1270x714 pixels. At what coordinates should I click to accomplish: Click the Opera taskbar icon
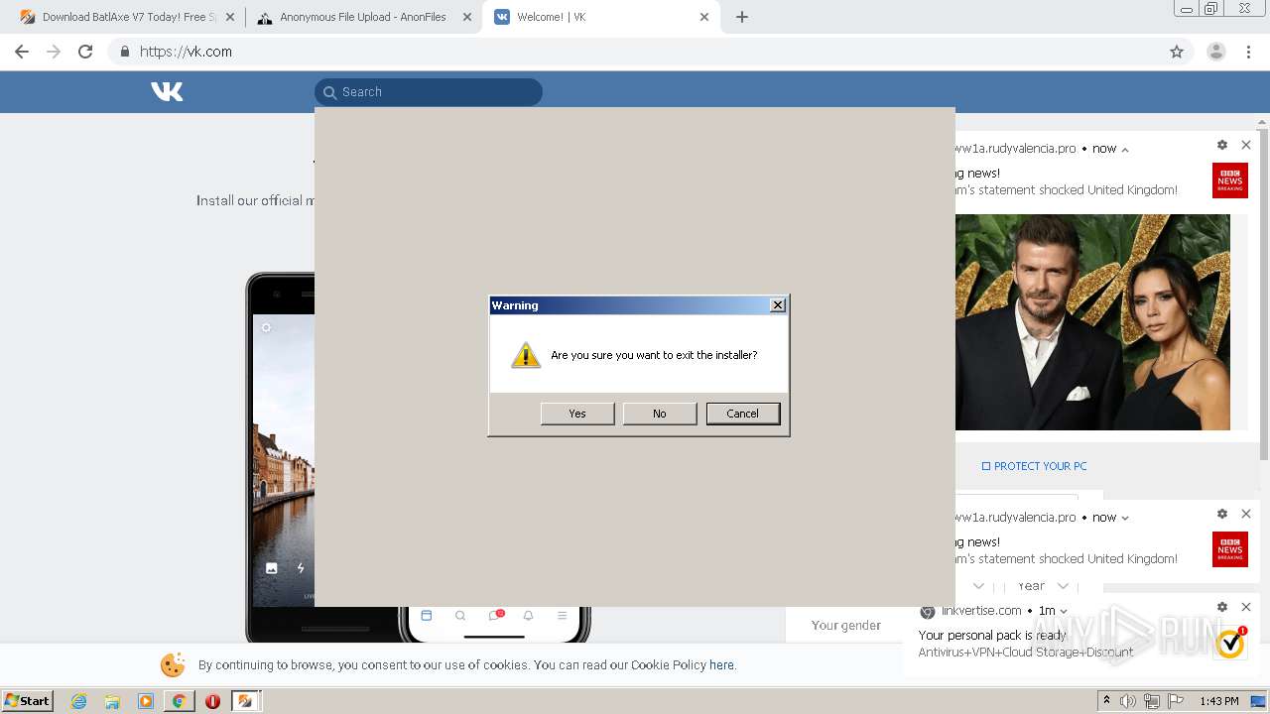pos(212,701)
